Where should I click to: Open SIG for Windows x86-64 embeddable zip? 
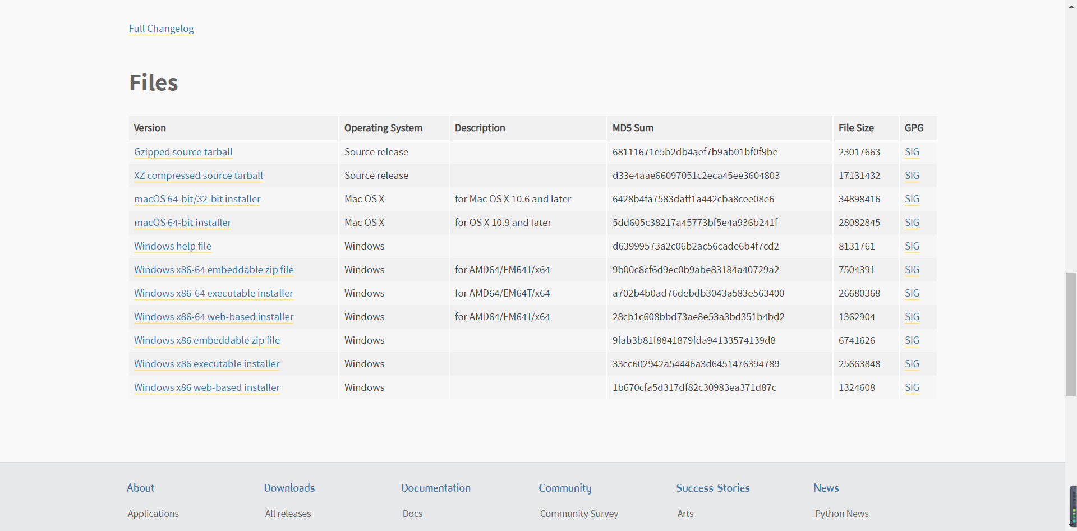(x=912, y=270)
